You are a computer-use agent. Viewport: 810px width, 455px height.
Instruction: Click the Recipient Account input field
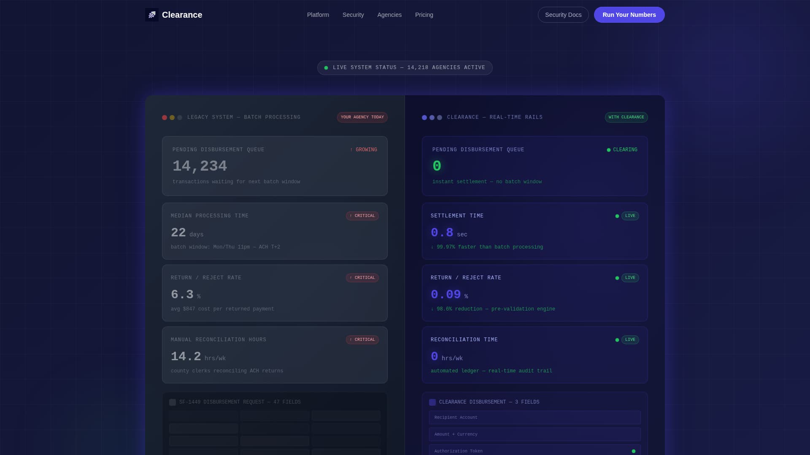tap(535, 418)
